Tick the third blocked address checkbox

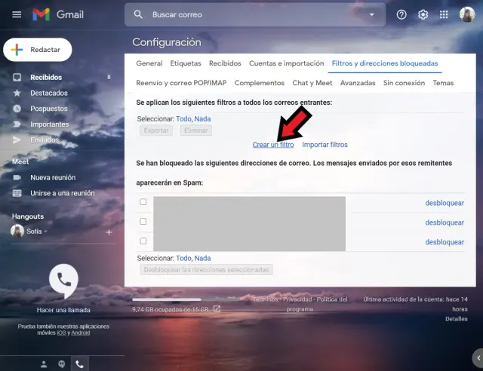(x=143, y=241)
